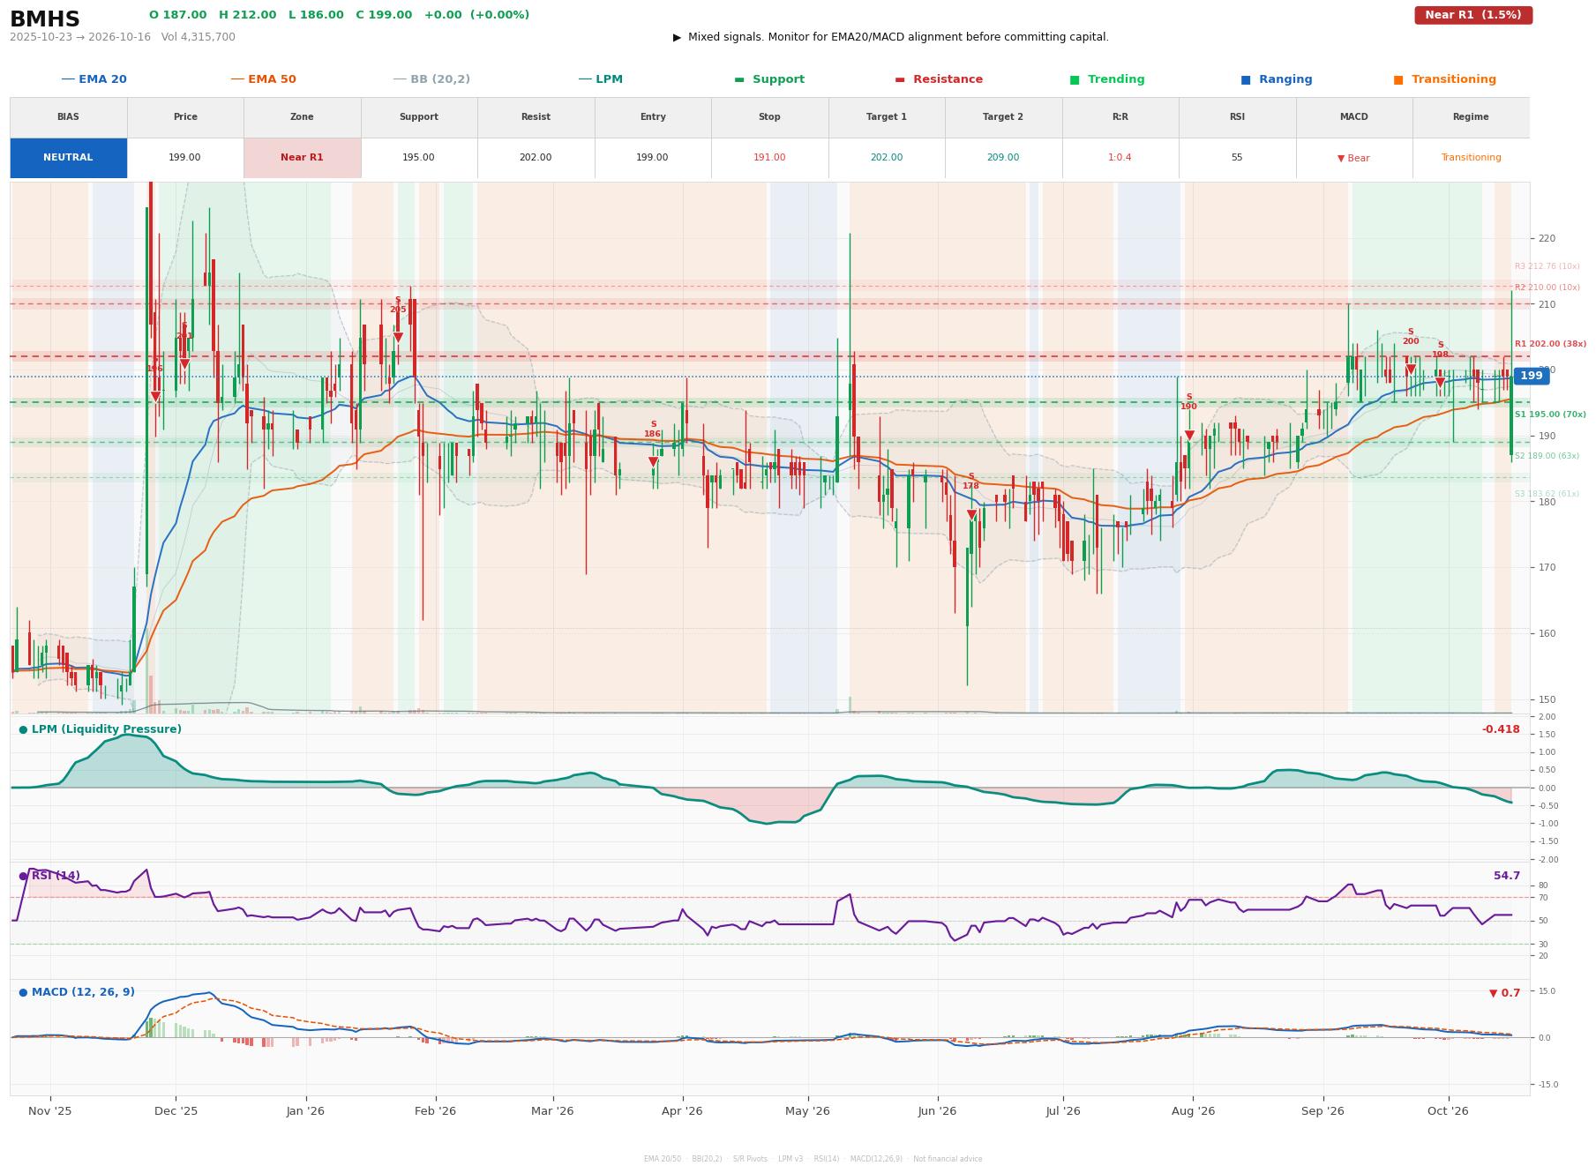Click the Regime Transitioning table cell
1596x1173 pixels.
1471,158
